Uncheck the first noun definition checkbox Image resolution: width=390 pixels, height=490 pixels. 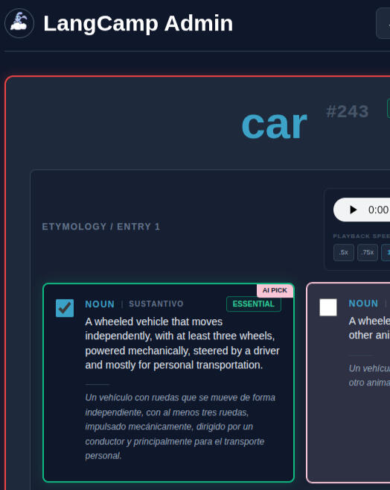[65, 308]
